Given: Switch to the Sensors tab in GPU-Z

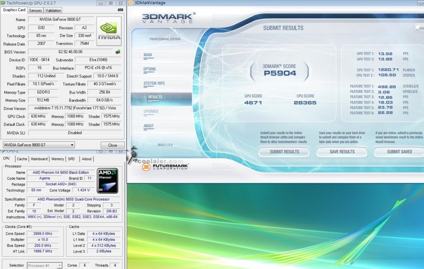Looking at the screenshot, I should point(35,10).
